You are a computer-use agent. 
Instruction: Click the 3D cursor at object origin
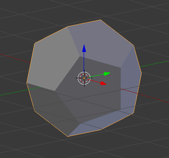click(84, 78)
